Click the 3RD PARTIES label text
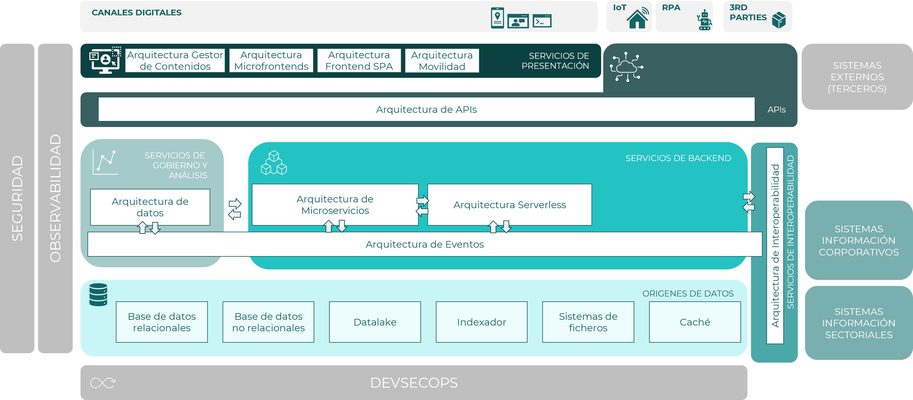The image size is (913, 400). [748, 12]
